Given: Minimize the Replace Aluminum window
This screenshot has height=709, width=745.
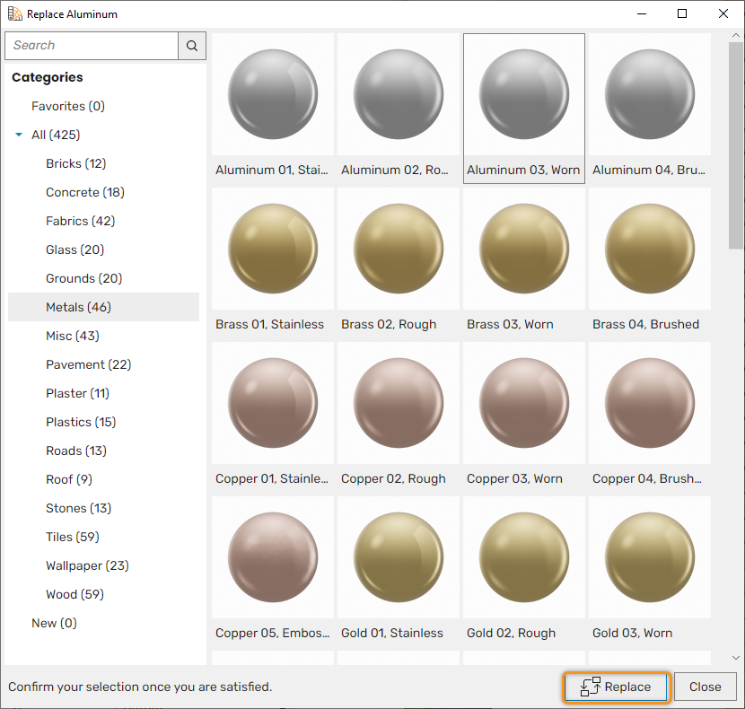Looking at the screenshot, I should (642, 13).
